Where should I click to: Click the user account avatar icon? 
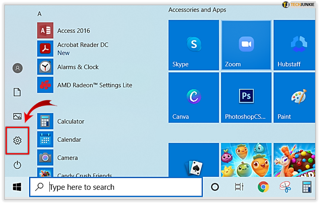pyautogui.click(x=18, y=68)
